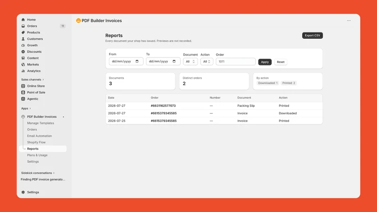Image resolution: width=377 pixels, height=212 pixels.
Task: Click the Printed: 2 badge
Action: coord(288,83)
